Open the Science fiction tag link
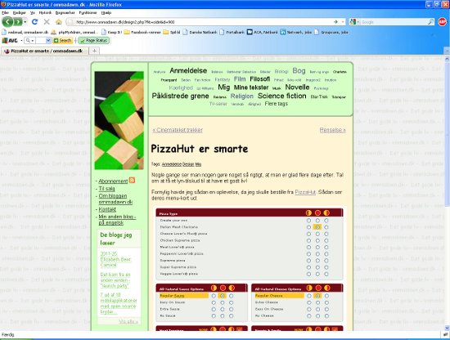The image size is (450, 340). click(281, 96)
